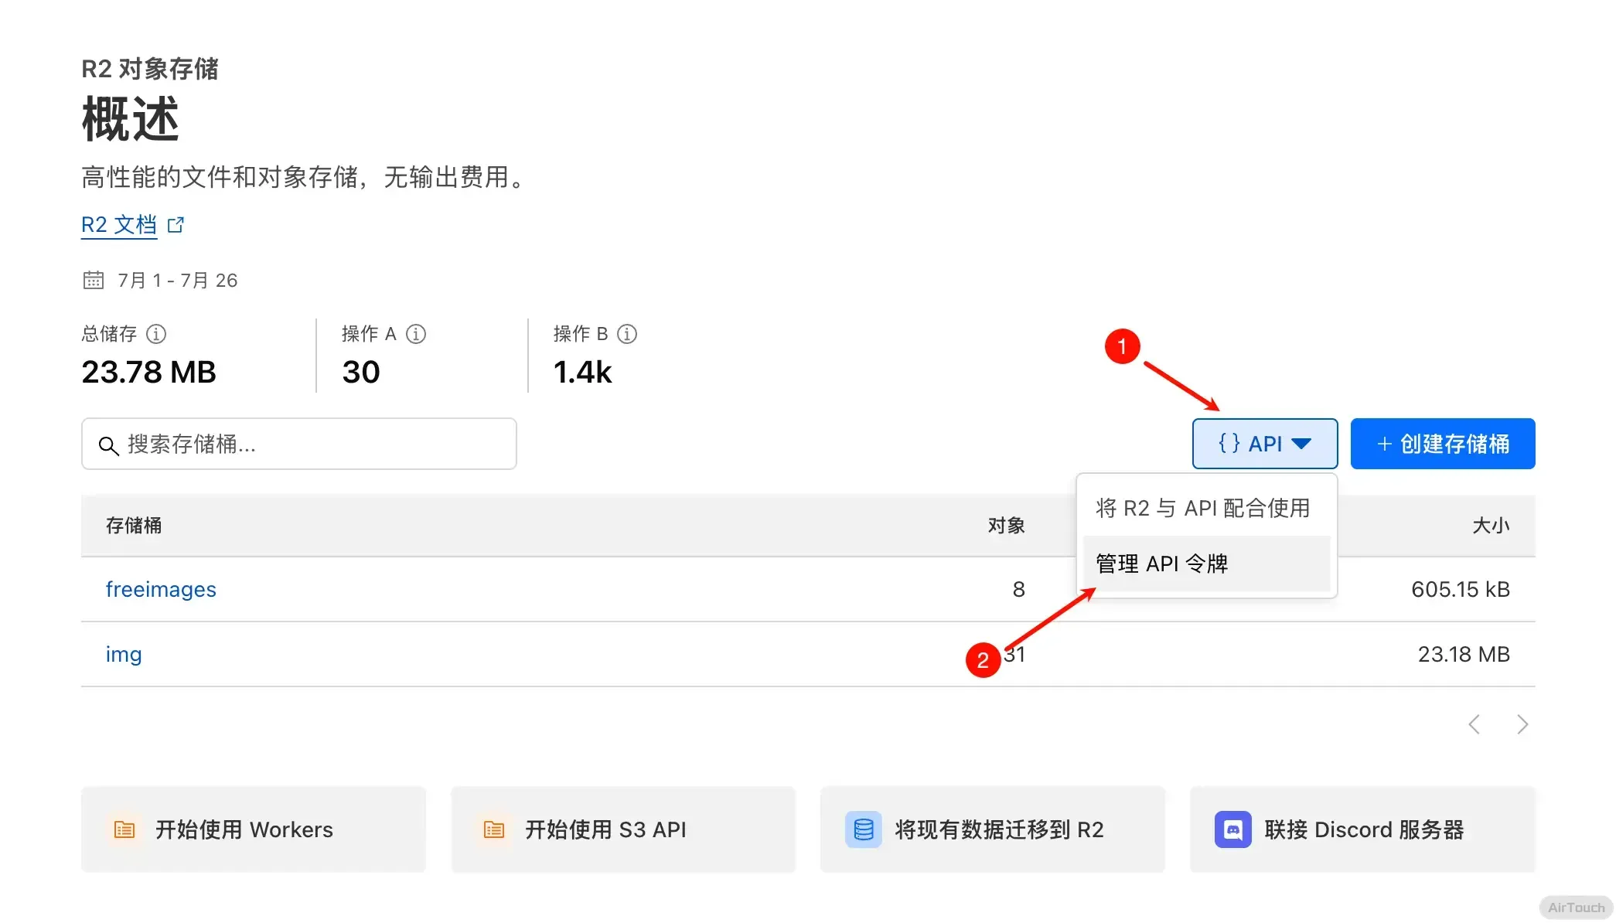The width and height of the screenshot is (1616, 923).
Task: Go to next page of buckets
Action: pyautogui.click(x=1522, y=724)
